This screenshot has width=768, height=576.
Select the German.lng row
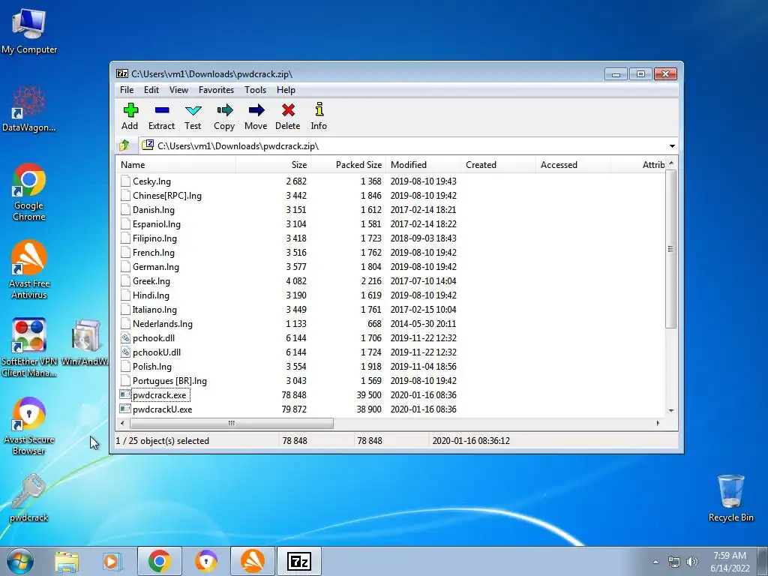[x=391, y=266]
